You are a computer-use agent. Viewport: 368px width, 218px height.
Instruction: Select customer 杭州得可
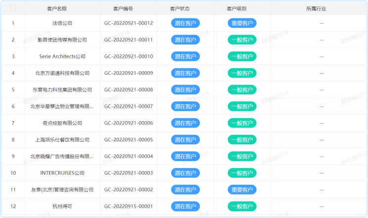62,206
